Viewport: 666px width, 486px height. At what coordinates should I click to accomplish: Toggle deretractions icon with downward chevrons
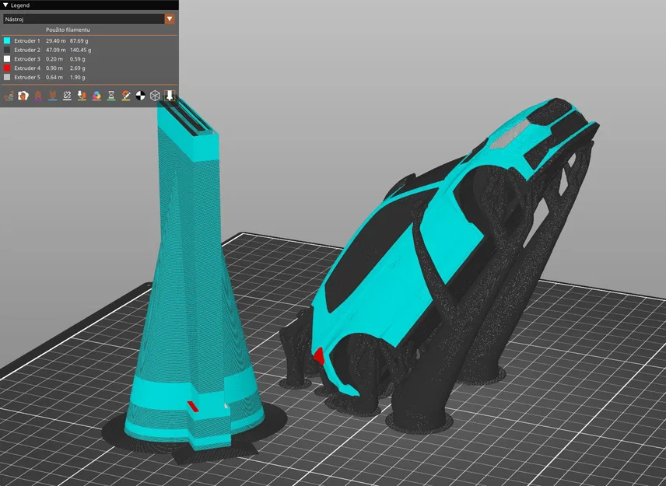point(53,96)
